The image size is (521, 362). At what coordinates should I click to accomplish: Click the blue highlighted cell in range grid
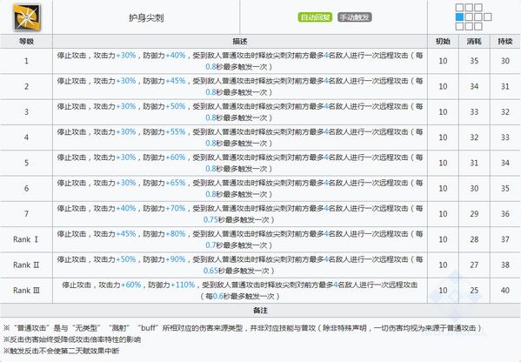coord(459,17)
